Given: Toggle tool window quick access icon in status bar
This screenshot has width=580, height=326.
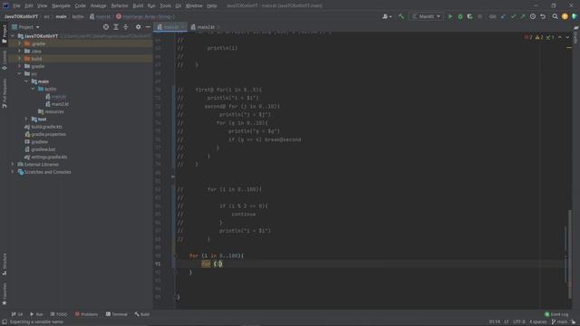Looking at the screenshot, I should point(5,322).
